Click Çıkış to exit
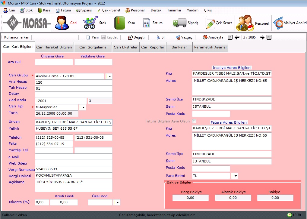Image resolution: width=307 pixels, height=219 pixels. pyautogui.click(x=208, y=10)
